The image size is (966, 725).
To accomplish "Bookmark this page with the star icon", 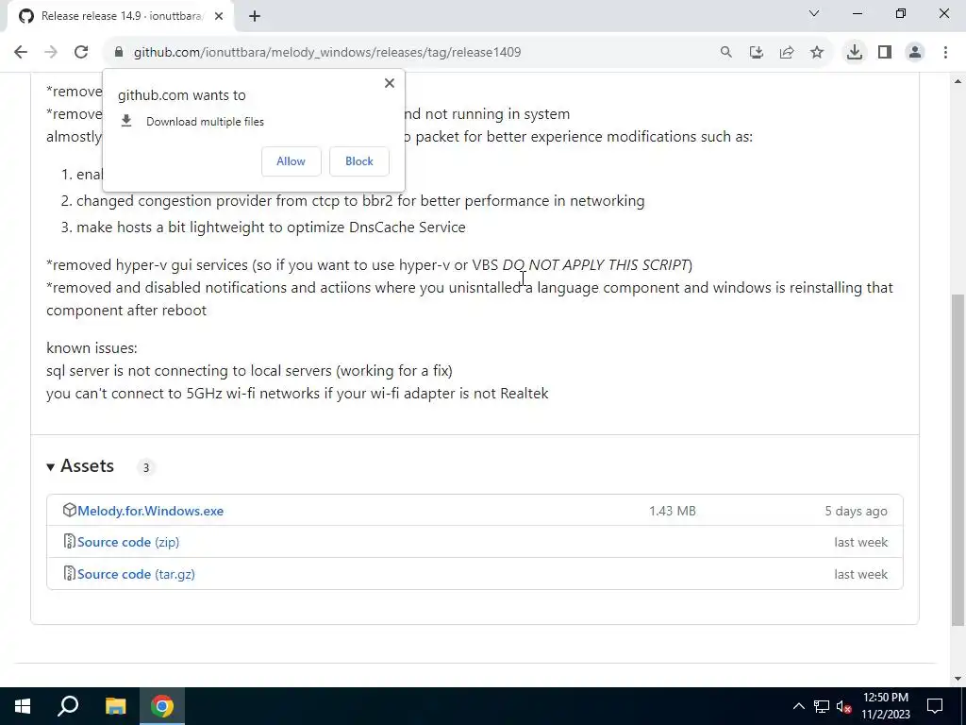I will click(817, 53).
